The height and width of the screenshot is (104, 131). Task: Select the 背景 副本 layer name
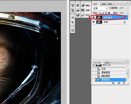[x=108, y=18]
